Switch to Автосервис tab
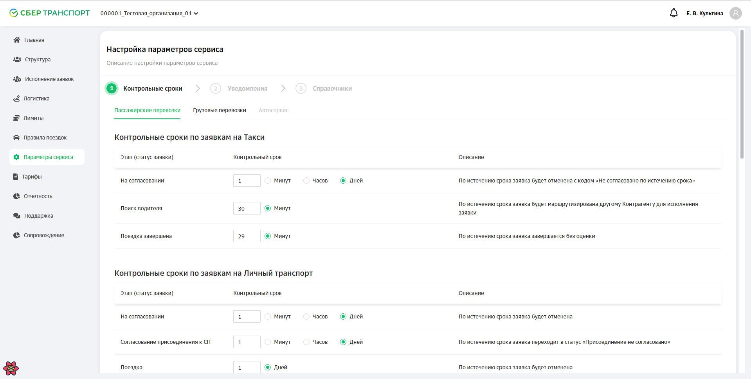This screenshot has width=751, height=379. click(274, 110)
